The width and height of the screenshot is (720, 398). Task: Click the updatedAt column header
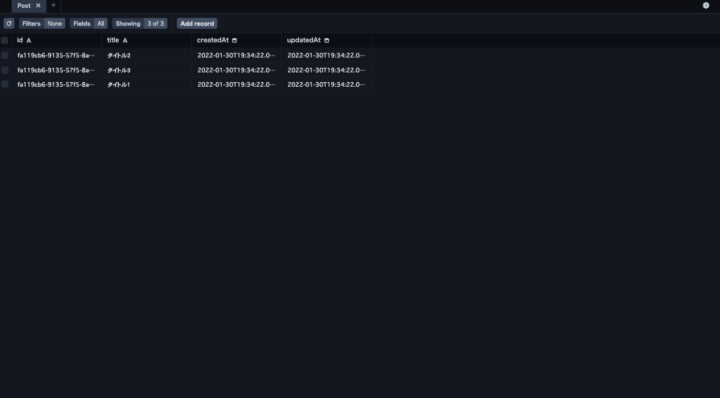tap(327, 40)
